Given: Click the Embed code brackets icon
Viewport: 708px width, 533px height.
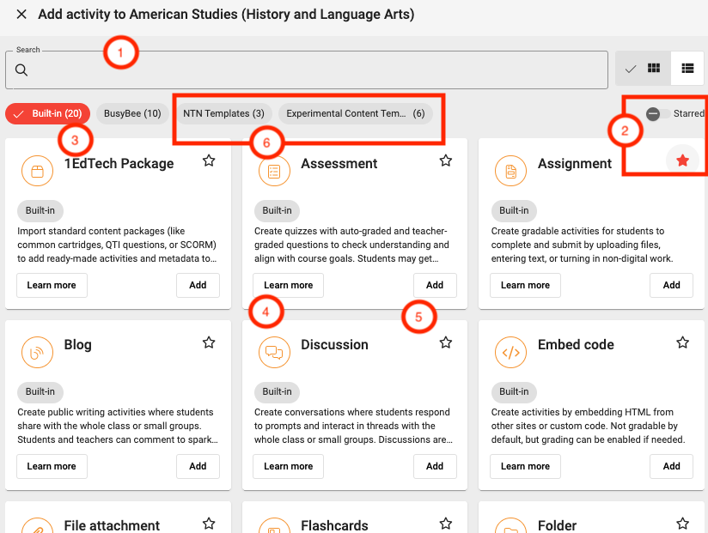Looking at the screenshot, I should 511,352.
